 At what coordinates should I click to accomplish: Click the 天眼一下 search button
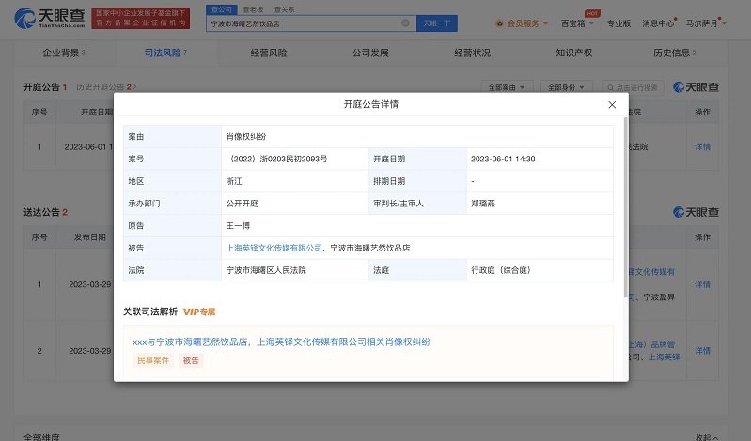coord(436,23)
